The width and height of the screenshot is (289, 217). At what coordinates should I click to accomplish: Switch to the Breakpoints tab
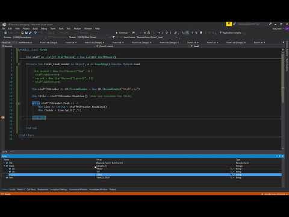tap(43, 189)
